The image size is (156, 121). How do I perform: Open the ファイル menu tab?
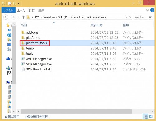[x=8, y=10]
